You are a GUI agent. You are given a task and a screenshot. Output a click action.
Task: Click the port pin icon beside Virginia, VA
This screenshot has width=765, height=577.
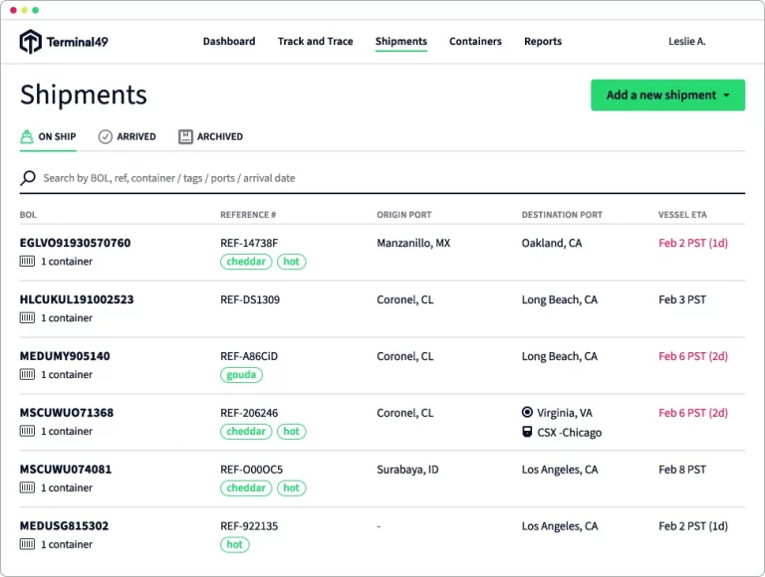point(528,412)
